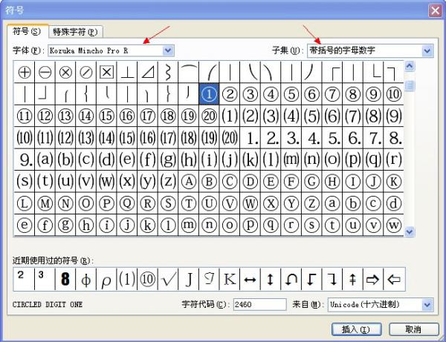
Task: Click the character code field 2460
Action: (259, 305)
